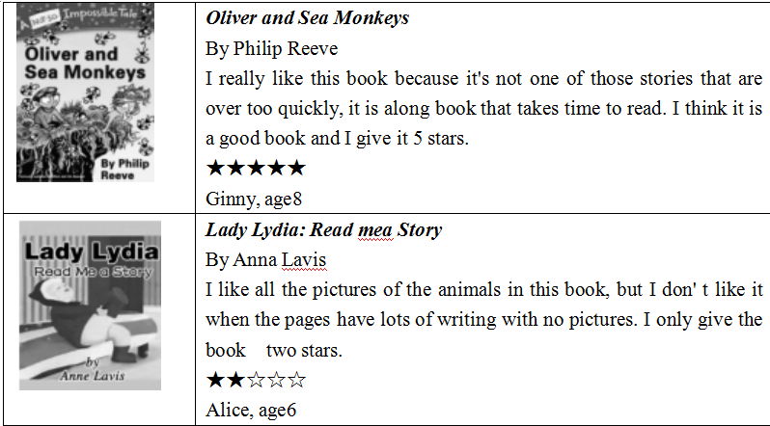Screen dimensions: 770x426
Task: Click the five-star rating row
Action: click(256, 169)
